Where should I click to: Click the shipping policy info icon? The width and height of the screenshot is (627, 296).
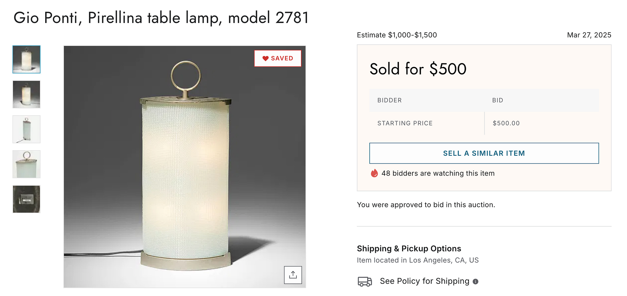[475, 281]
